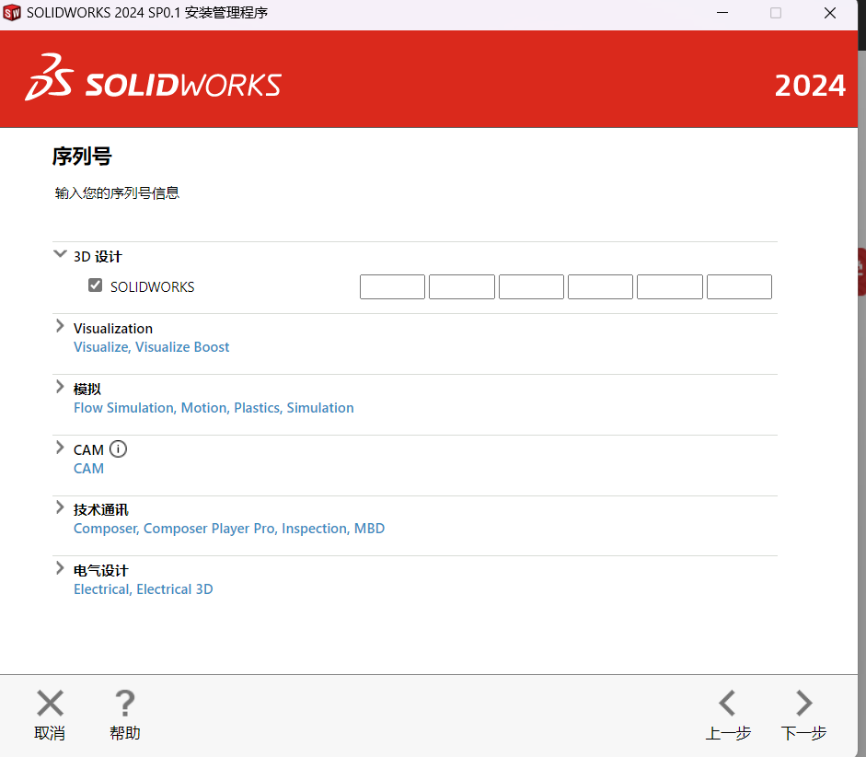The image size is (866, 757).
Task: Enable the Visualization product selection
Action: (x=113, y=328)
